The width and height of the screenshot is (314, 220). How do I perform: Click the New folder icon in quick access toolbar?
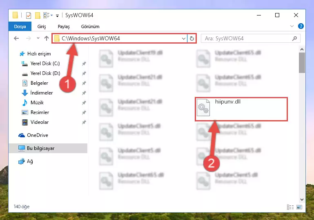pyautogui.click(x=38, y=15)
